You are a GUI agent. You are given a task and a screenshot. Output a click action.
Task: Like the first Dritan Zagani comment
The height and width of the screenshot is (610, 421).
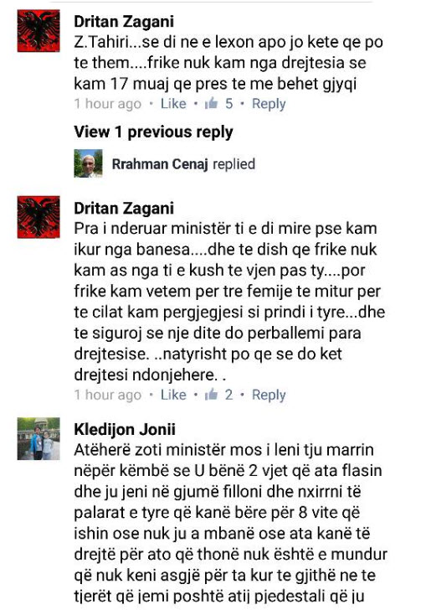tap(173, 104)
